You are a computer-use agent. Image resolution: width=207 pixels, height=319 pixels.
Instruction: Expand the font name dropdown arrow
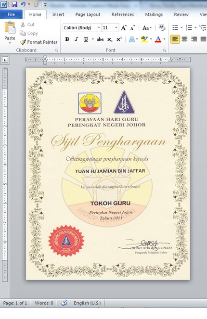[x=99, y=28]
